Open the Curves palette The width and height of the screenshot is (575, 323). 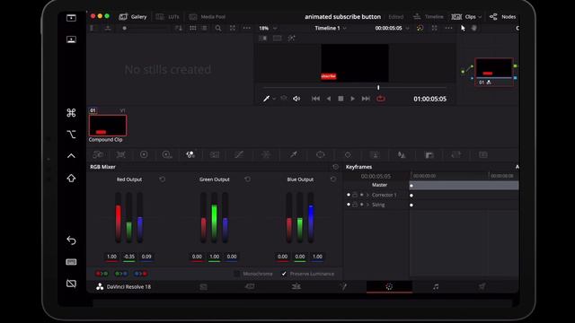pyautogui.click(x=239, y=154)
